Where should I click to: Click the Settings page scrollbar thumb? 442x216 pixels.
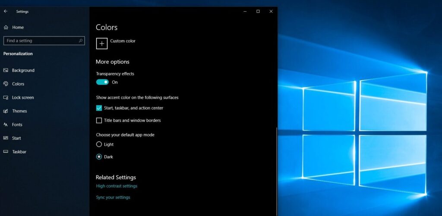[x=277, y=171]
